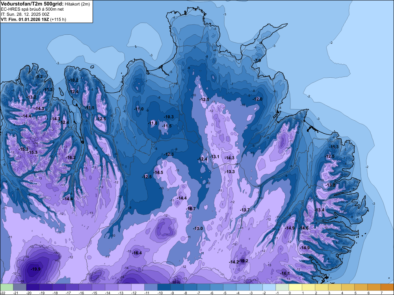Pick the legend swatch labeled -16

coord(85,287)
